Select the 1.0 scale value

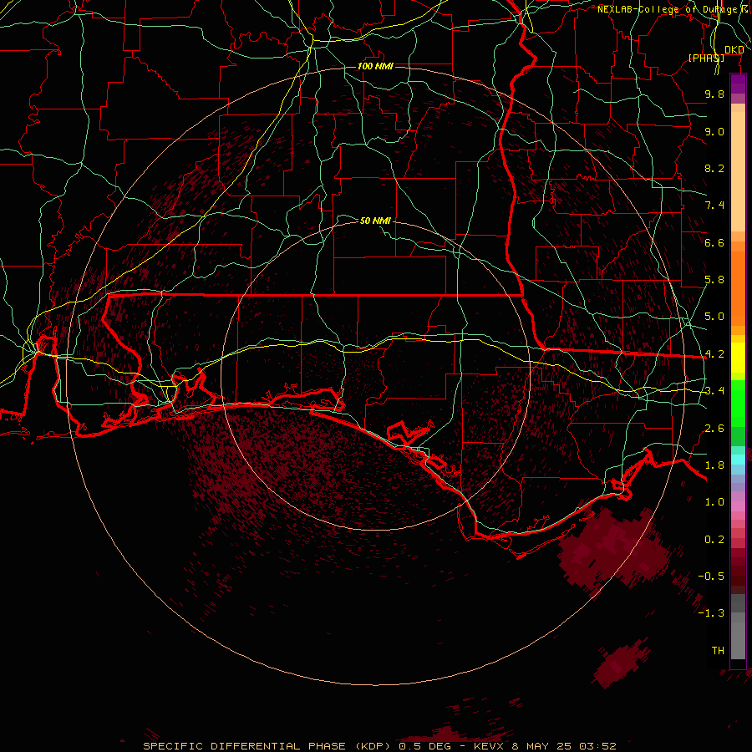pyautogui.click(x=714, y=502)
